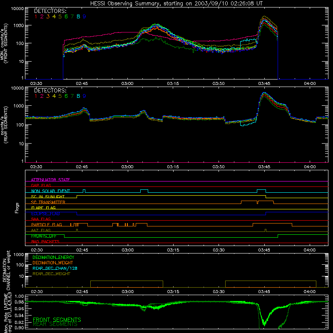
Task: Click the FLARE_FLAG label
Action: [x=43, y=208]
